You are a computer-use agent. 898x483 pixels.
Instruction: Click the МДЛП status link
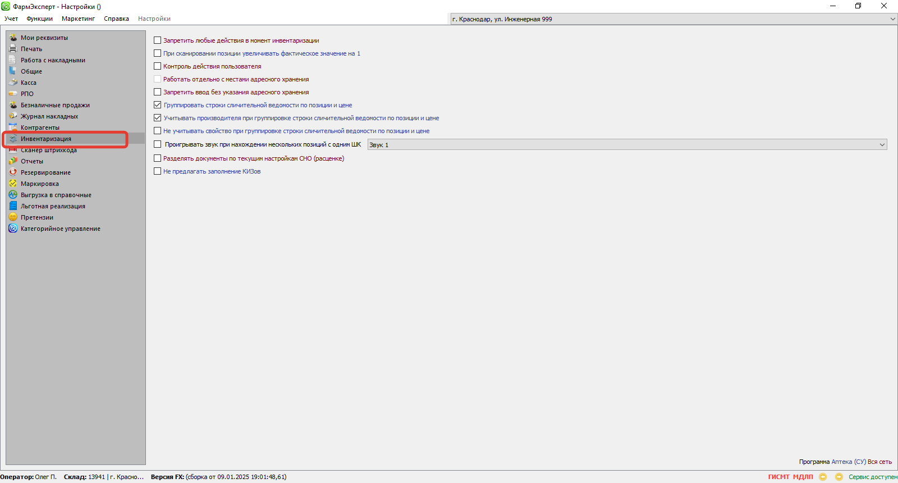pos(803,477)
